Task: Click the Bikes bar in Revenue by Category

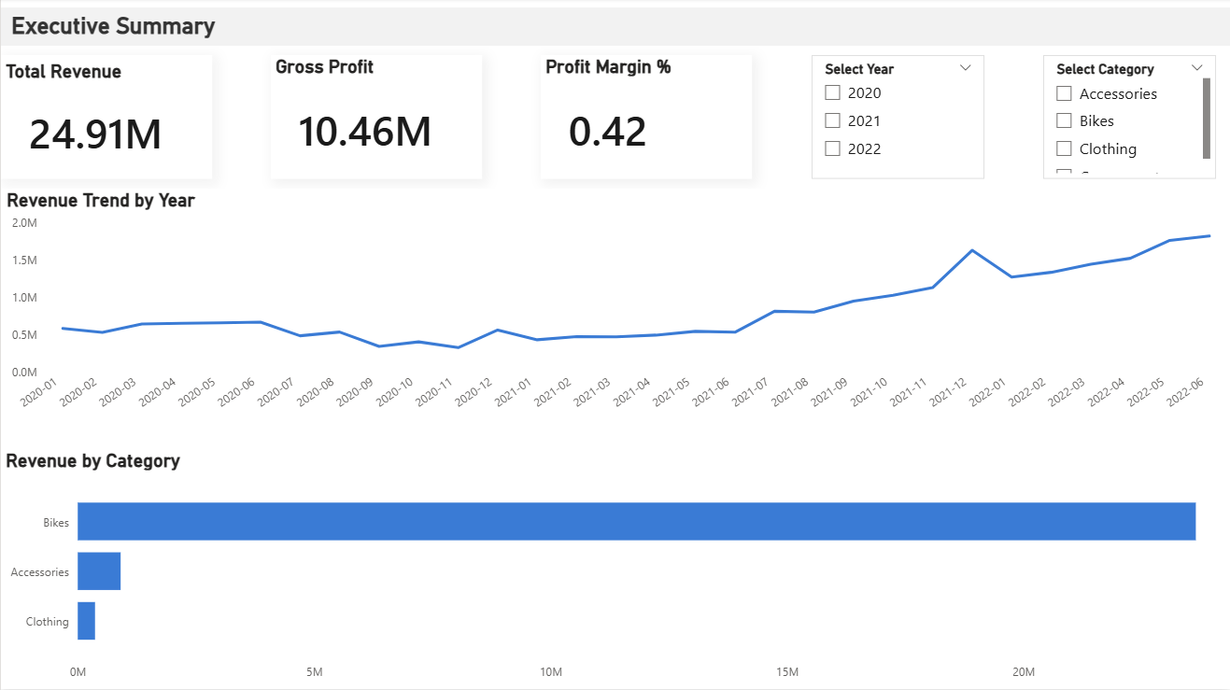Action: (x=635, y=521)
